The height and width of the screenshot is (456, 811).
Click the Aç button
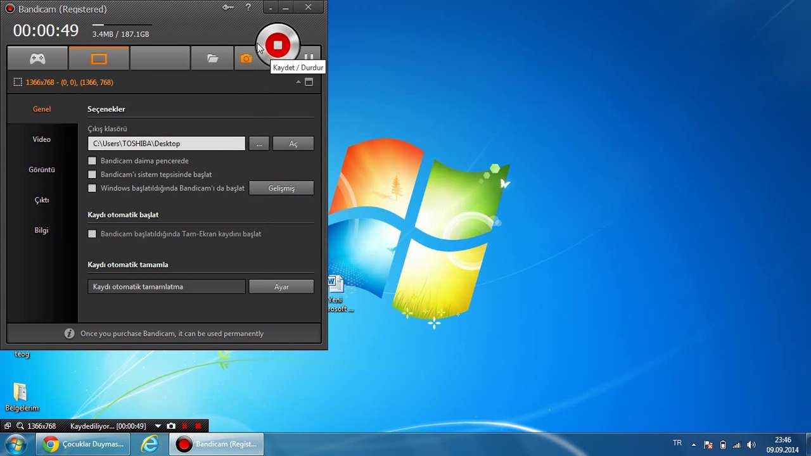point(293,144)
